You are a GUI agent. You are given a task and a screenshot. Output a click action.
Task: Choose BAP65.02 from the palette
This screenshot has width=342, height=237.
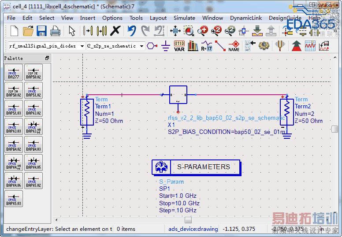pyautogui.click(x=33, y=181)
